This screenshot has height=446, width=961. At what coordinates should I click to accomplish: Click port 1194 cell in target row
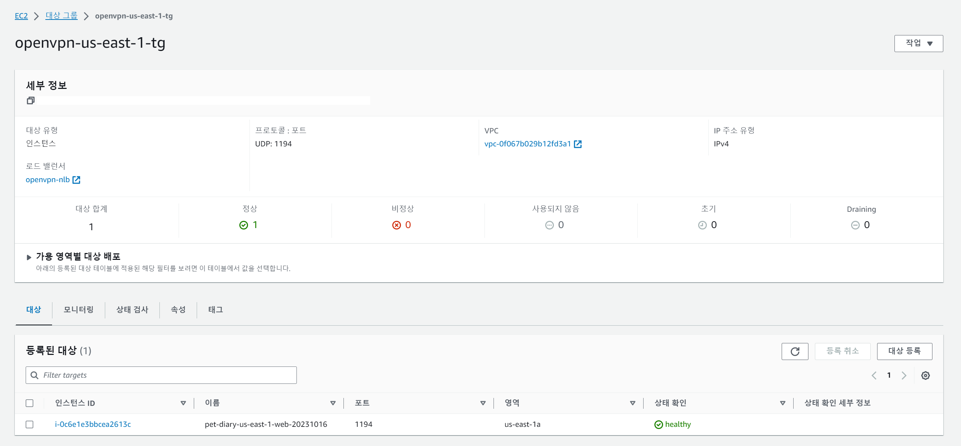coord(363,424)
